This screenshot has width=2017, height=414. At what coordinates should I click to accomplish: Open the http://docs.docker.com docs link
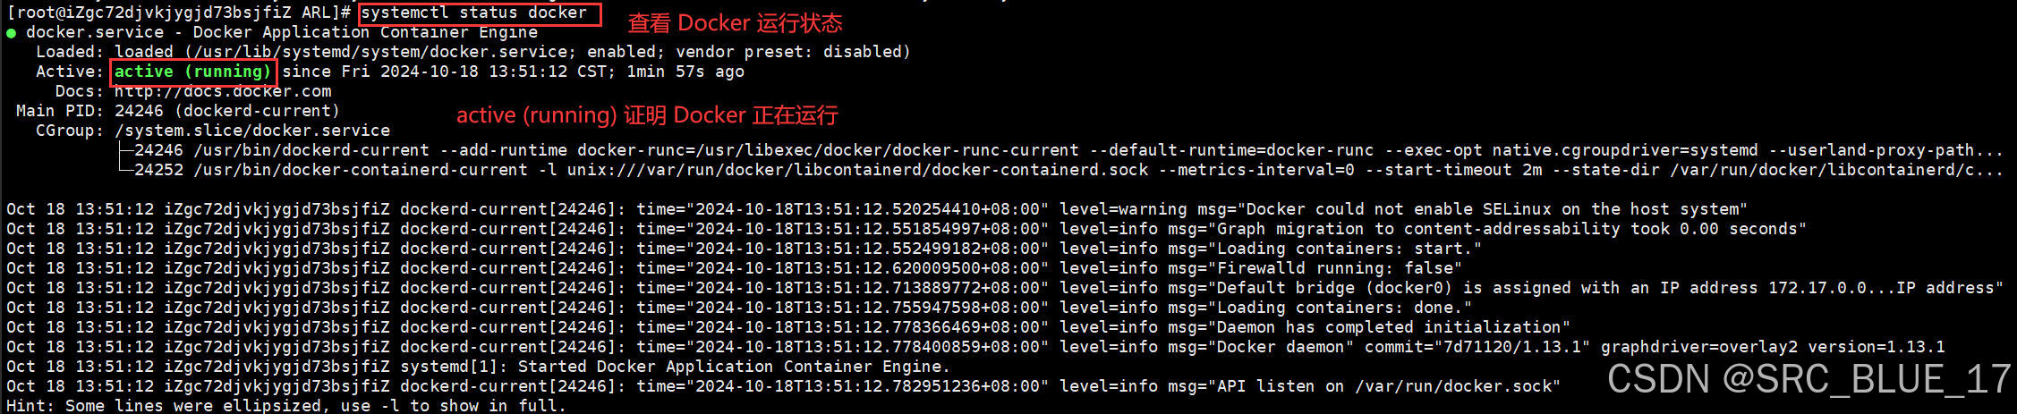pyautogui.click(x=223, y=91)
